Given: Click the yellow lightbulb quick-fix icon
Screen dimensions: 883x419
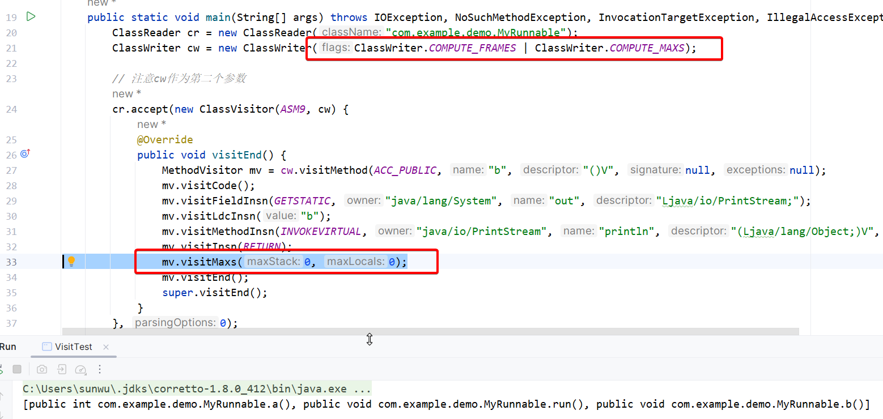Looking at the screenshot, I should pos(71,261).
